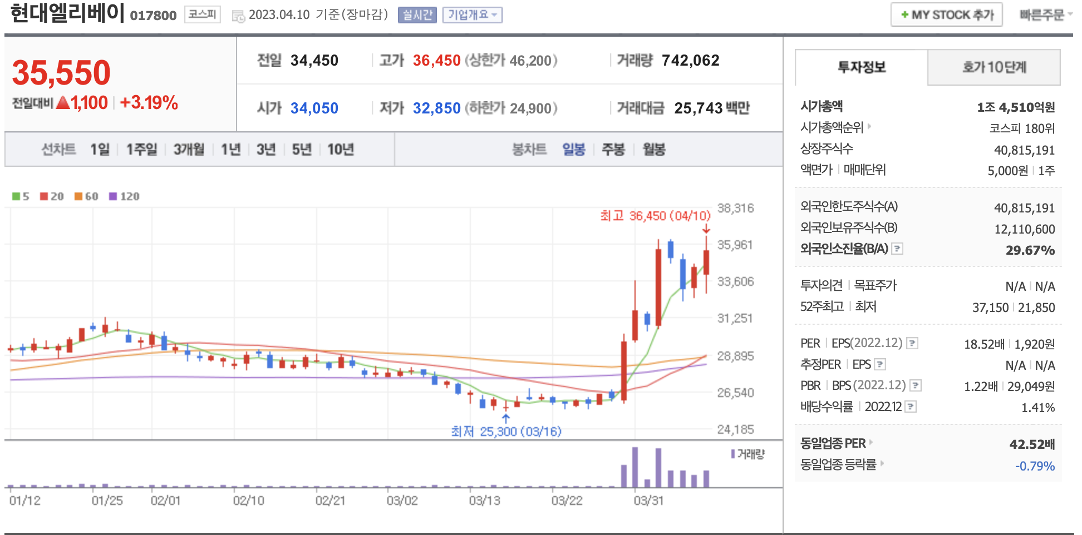Switch candle chart to 주봉

coord(613,149)
